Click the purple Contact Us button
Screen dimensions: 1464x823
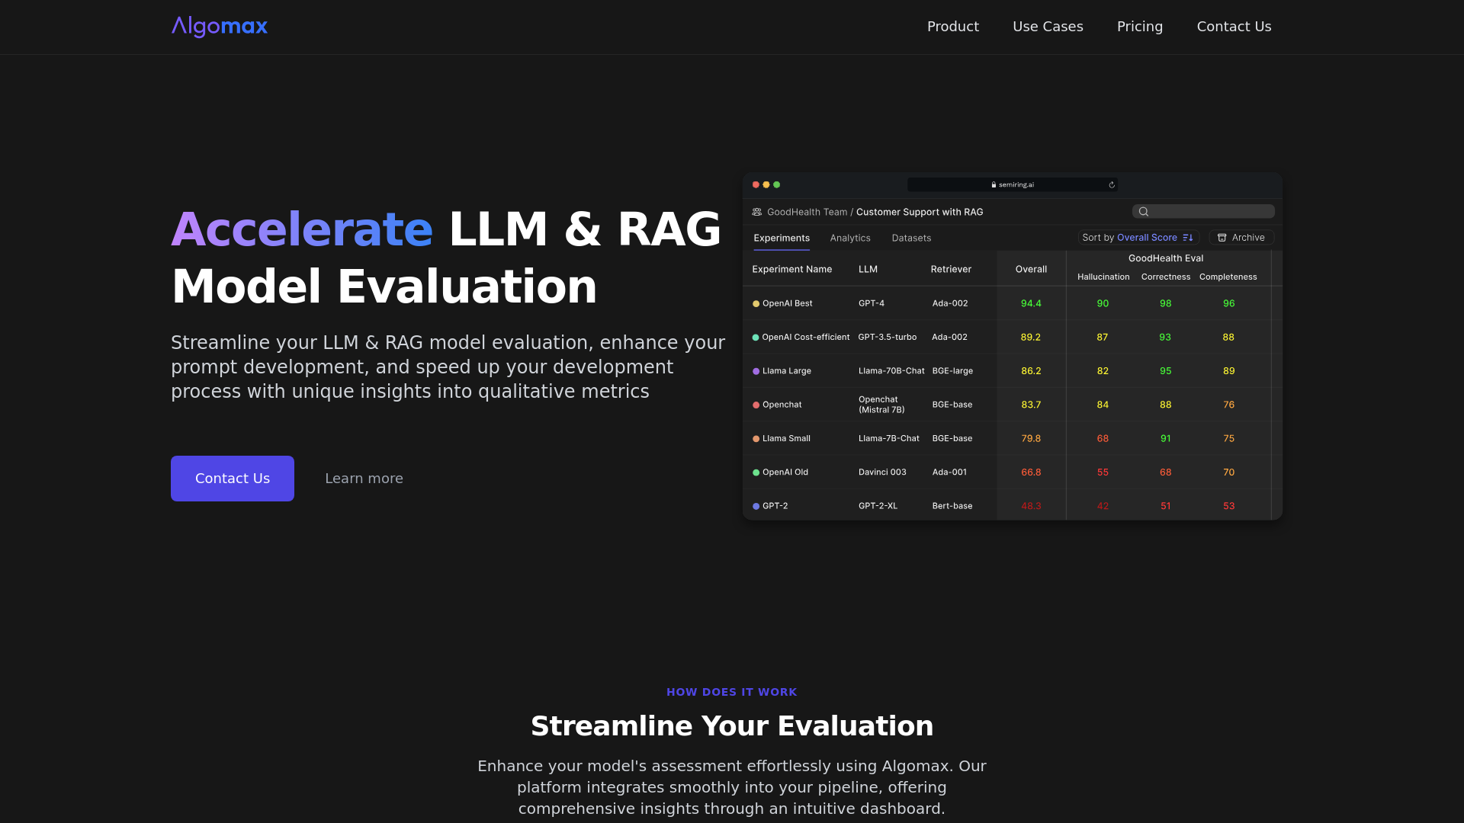(x=233, y=479)
